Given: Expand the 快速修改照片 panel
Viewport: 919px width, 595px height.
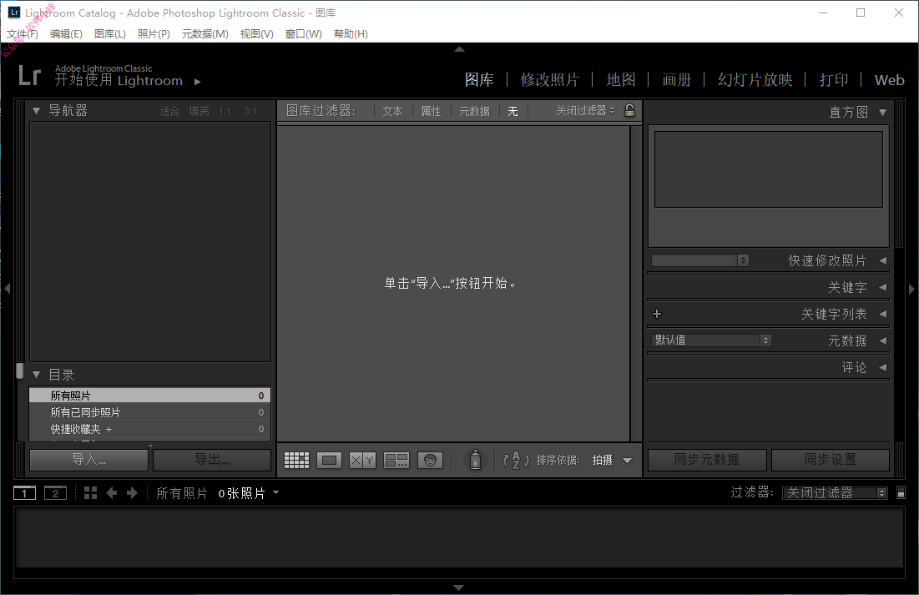Looking at the screenshot, I should 882,260.
